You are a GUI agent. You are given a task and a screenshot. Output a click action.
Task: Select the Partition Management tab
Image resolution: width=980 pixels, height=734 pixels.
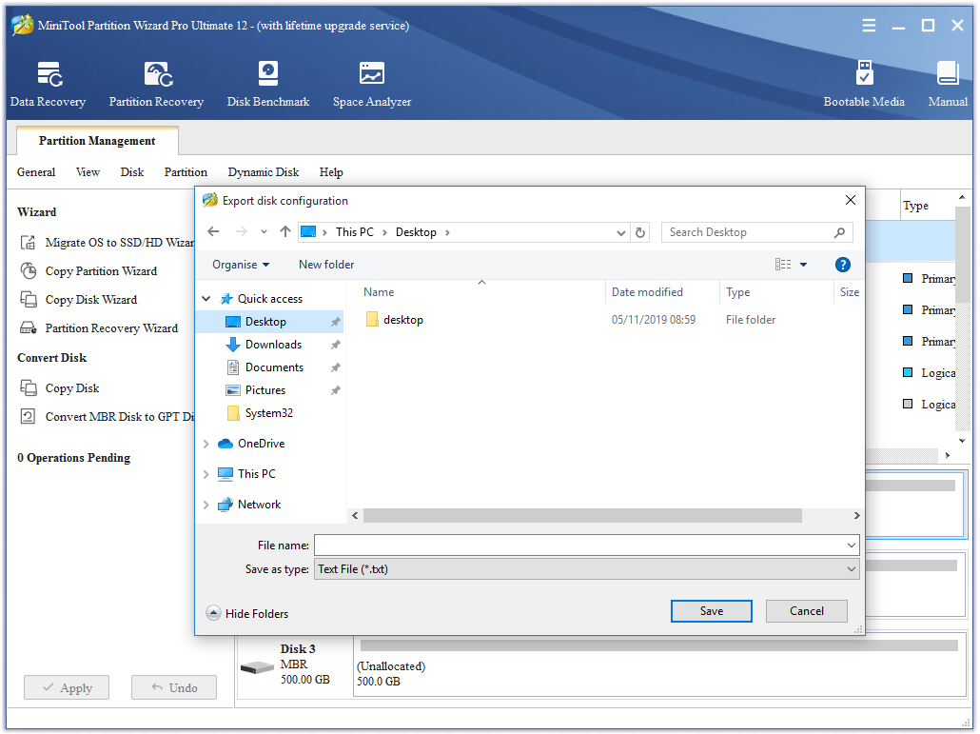tap(96, 141)
